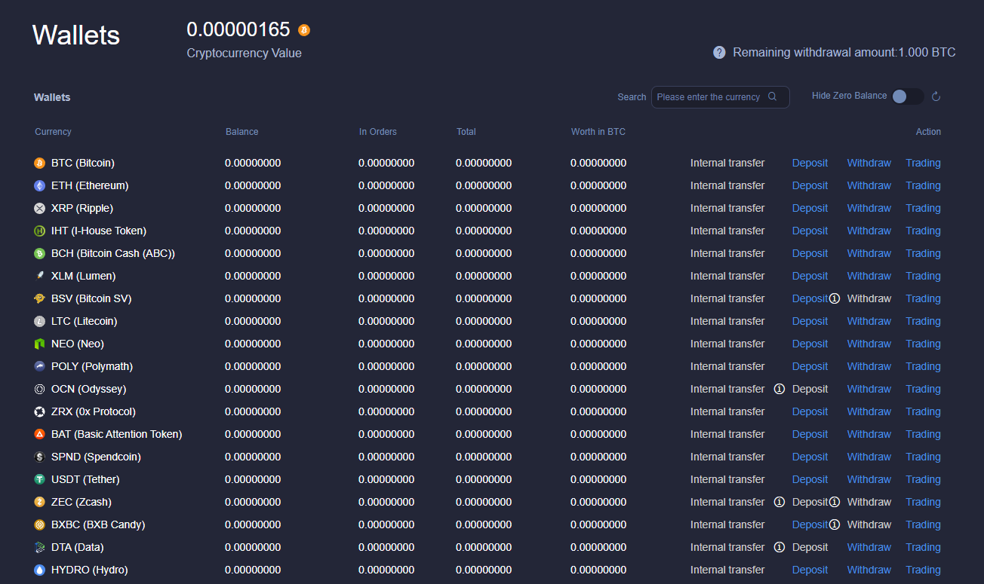Click the NEO (Neo) green icon
984x584 pixels.
tap(40, 344)
